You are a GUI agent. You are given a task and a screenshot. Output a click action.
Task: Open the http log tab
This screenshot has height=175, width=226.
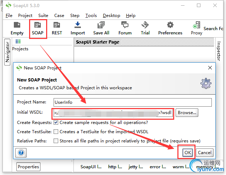[115, 166]
